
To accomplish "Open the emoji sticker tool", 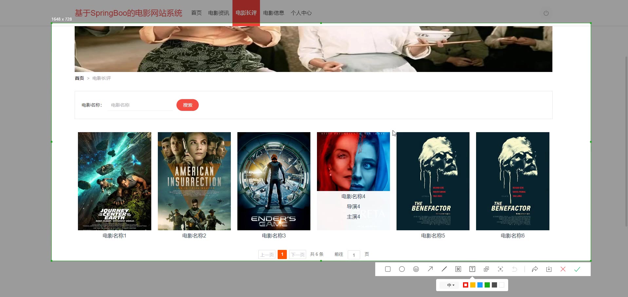I will click(416, 269).
